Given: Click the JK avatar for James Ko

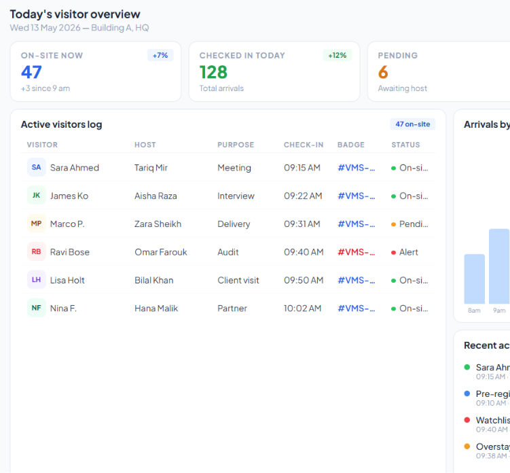Looking at the screenshot, I should pyautogui.click(x=37, y=195).
